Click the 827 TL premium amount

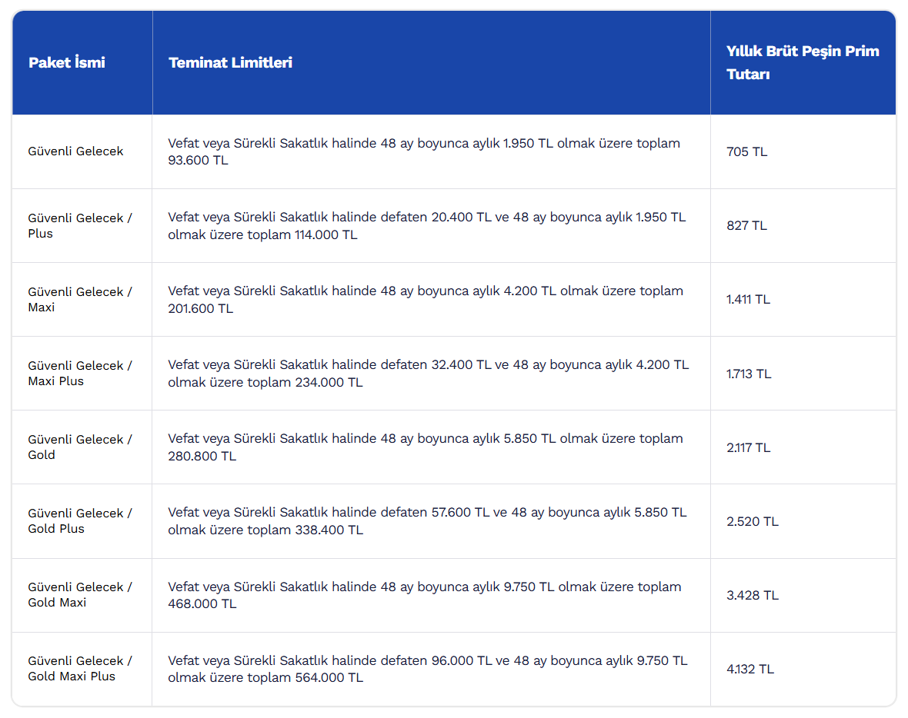tap(746, 226)
